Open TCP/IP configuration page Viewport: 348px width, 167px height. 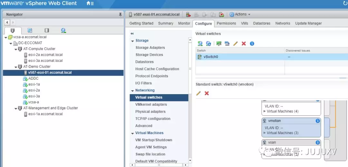pos(153,119)
